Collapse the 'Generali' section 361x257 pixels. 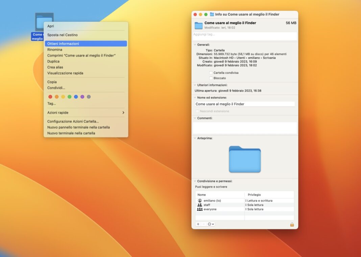tap(194, 44)
